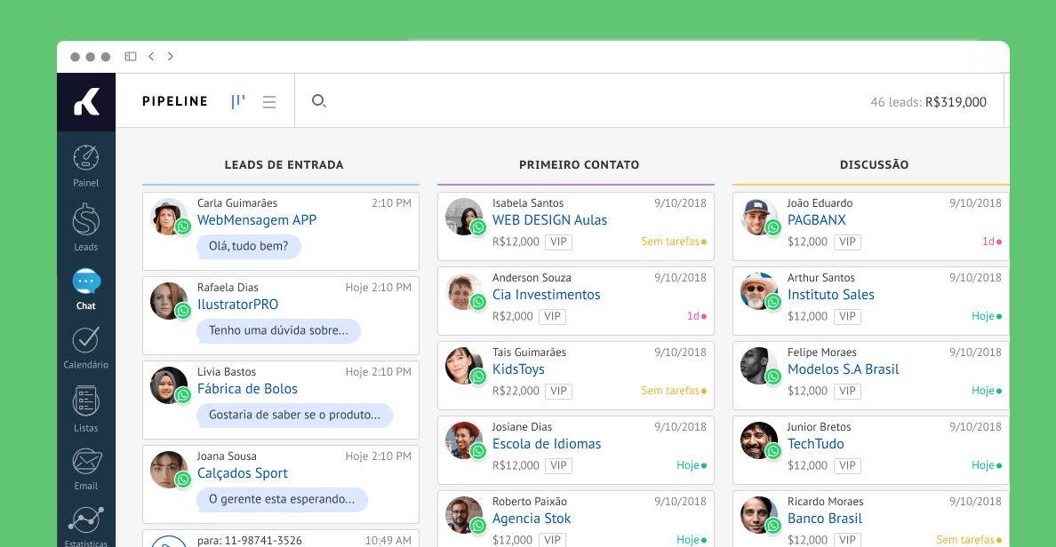
Task: Click the search magnifier icon
Action: [x=318, y=101]
